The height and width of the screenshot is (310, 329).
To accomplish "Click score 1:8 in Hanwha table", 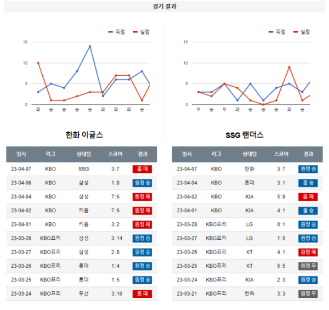I will [115, 183].
